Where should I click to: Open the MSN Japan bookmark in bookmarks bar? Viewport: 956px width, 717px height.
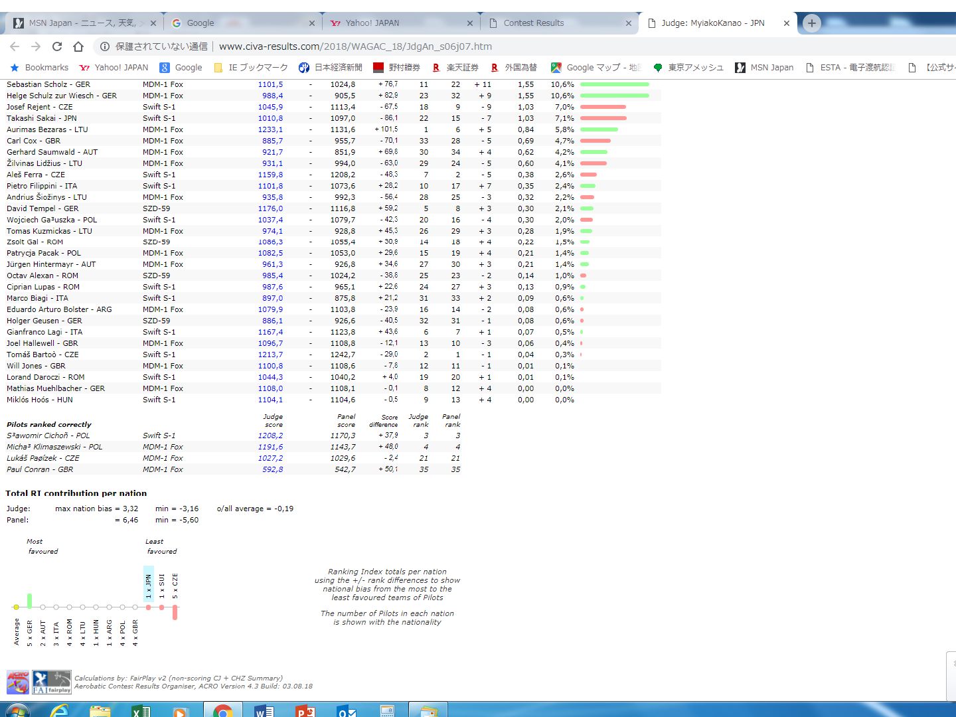(x=764, y=68)
